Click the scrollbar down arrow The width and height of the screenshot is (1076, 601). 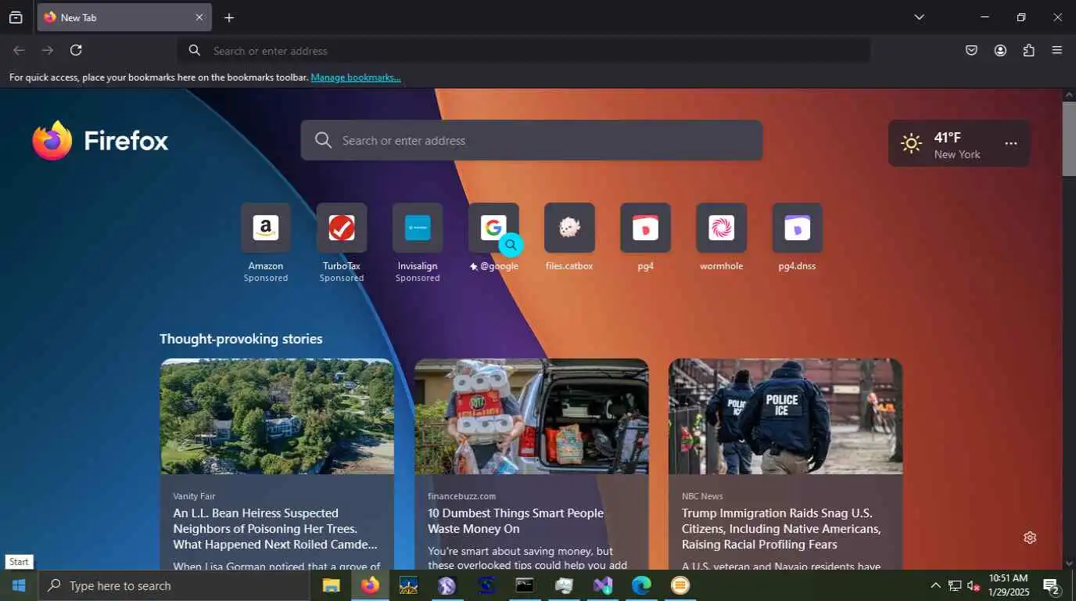coord(1069,563)
